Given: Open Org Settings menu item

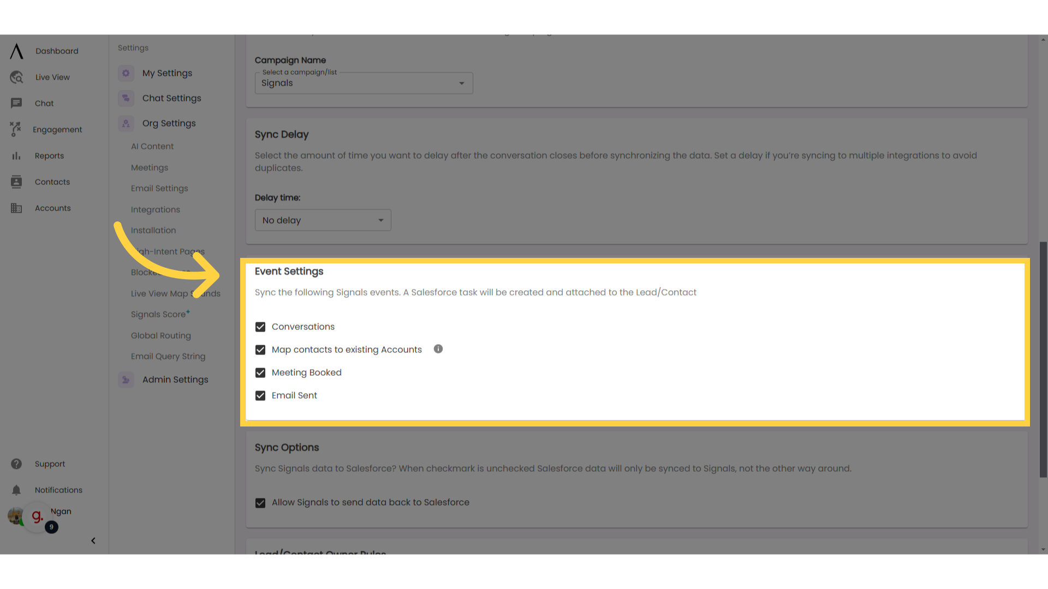Looking at the screenshot, I should 169,122.
